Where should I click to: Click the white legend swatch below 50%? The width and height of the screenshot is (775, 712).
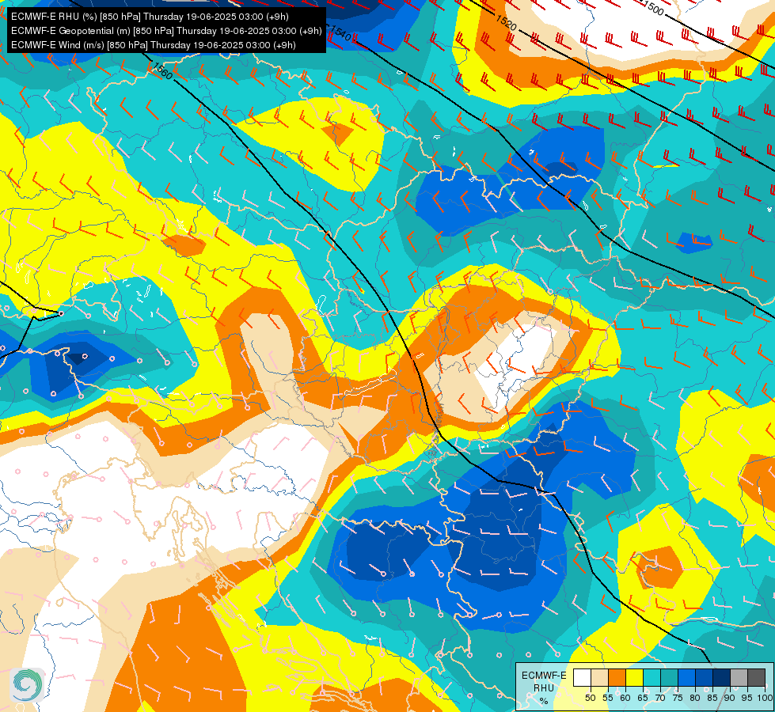(x=582, y=677)
